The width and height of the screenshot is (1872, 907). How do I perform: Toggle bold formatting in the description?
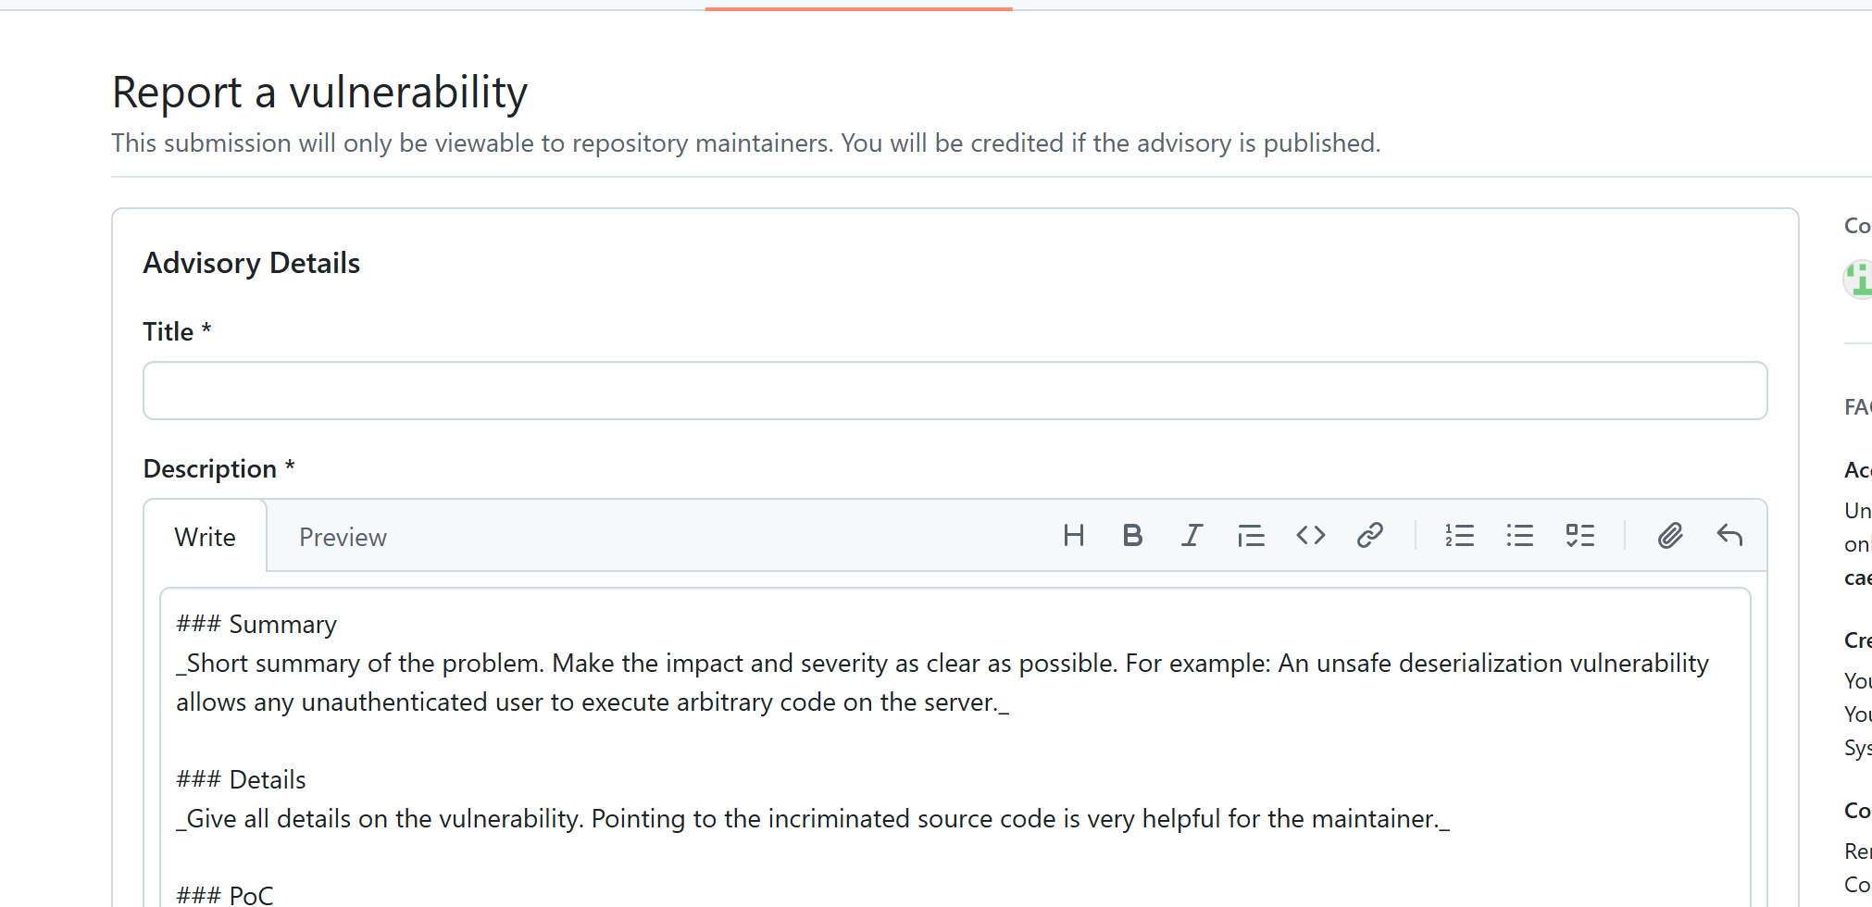[x=1131, y=536]
